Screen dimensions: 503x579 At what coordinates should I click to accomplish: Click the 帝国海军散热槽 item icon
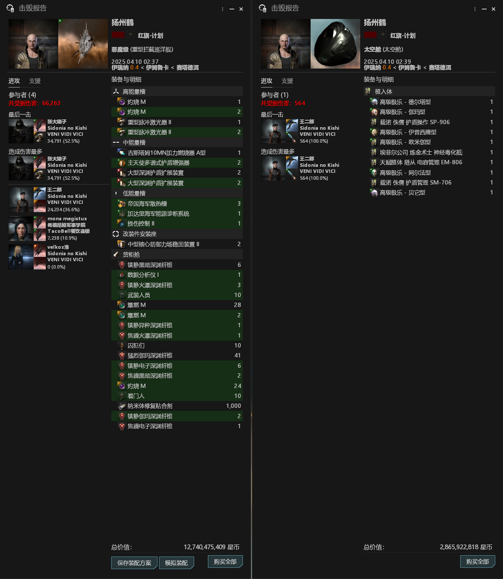click(122, 203)
